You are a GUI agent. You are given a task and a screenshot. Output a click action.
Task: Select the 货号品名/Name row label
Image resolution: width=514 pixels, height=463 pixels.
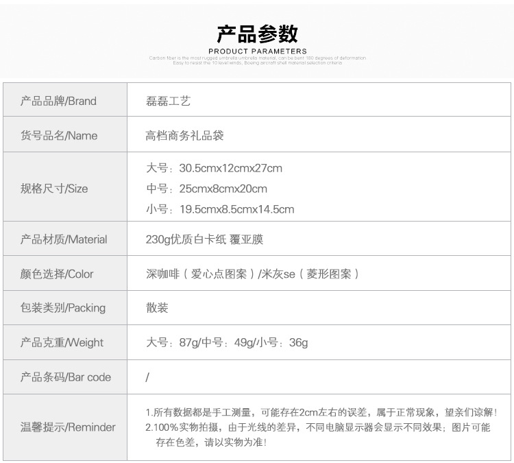pyautogui.click(x=59, y=135)
